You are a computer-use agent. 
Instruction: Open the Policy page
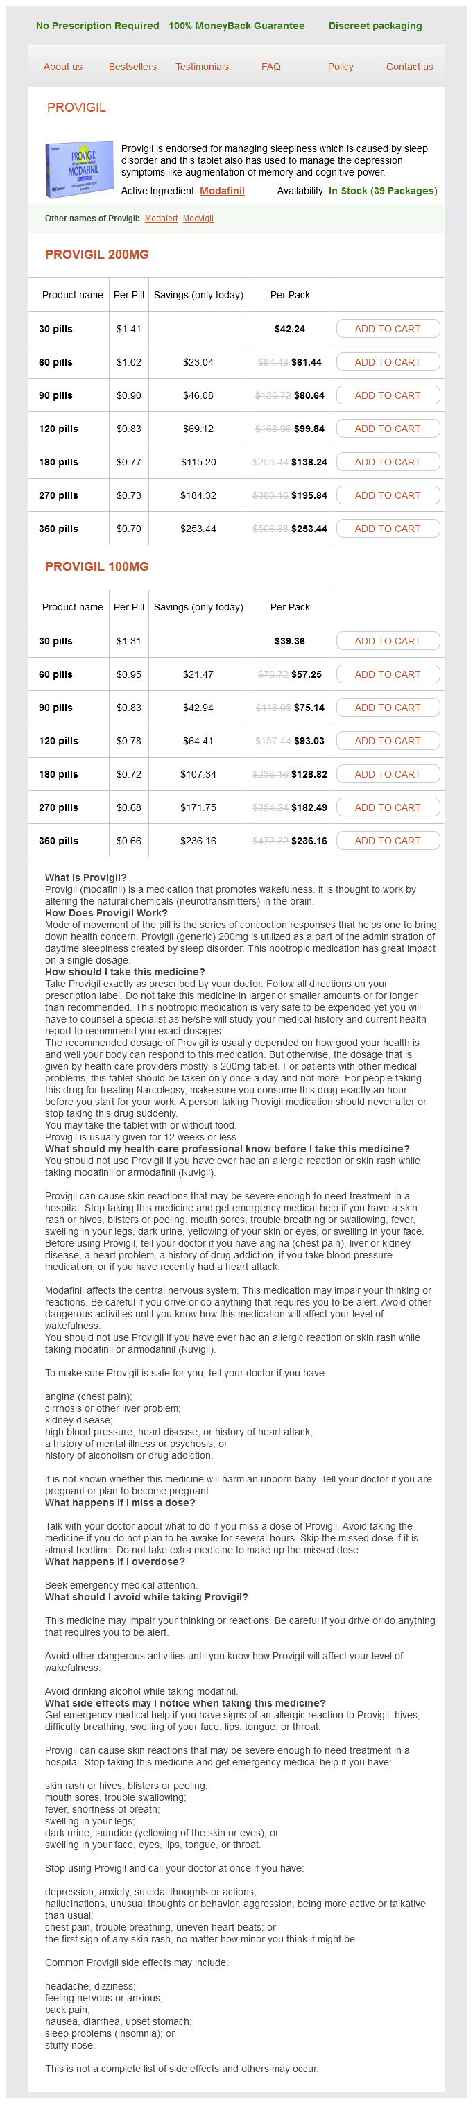[341, 67]
